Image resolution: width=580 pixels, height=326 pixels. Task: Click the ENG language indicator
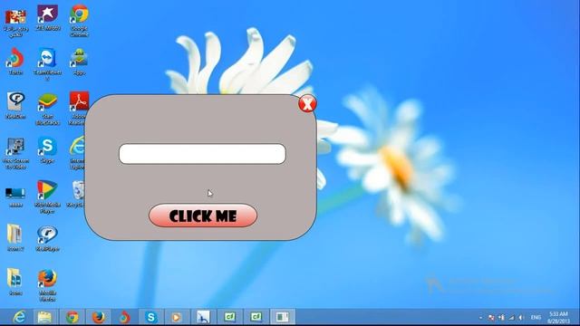pos(536,317)
